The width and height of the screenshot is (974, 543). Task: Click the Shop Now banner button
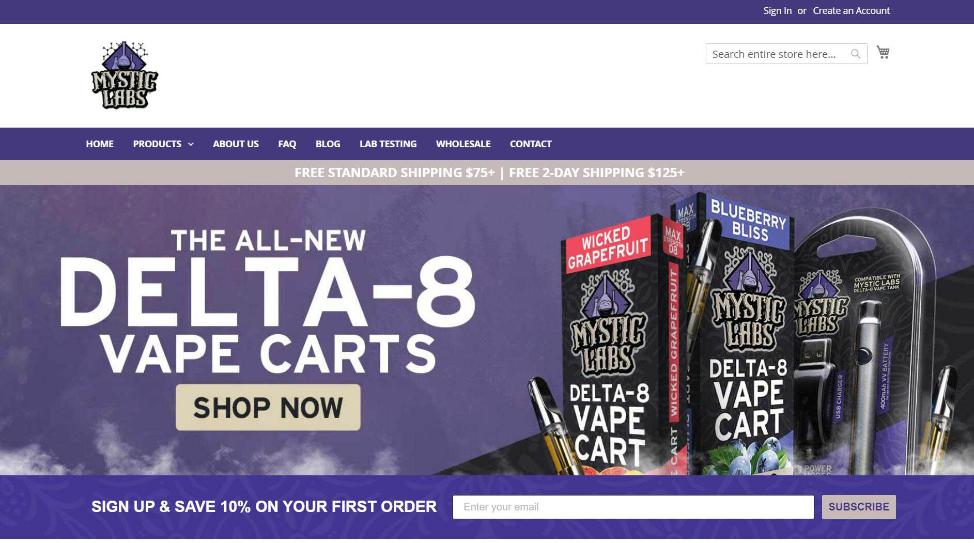268,407
